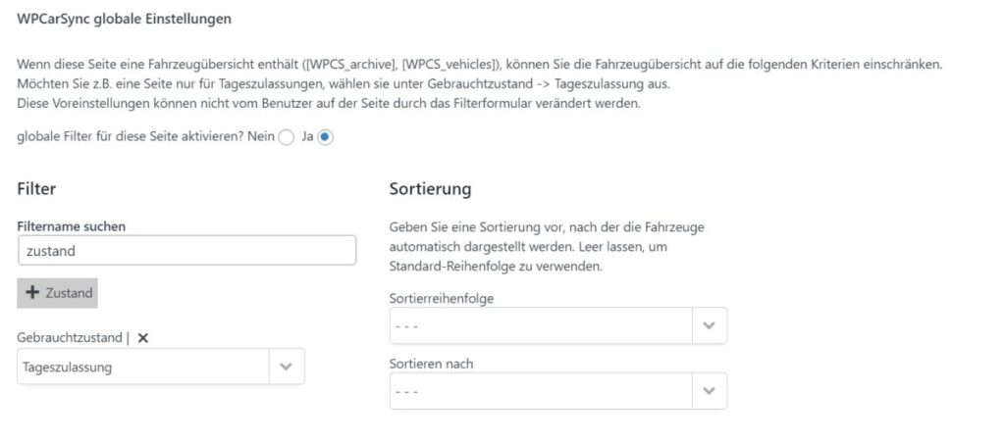Open Tageszulassung dropdown via chevron arrow
The height and width of the screenshot is (443, 1005).
pyautogui.click(x=286, y=367)
